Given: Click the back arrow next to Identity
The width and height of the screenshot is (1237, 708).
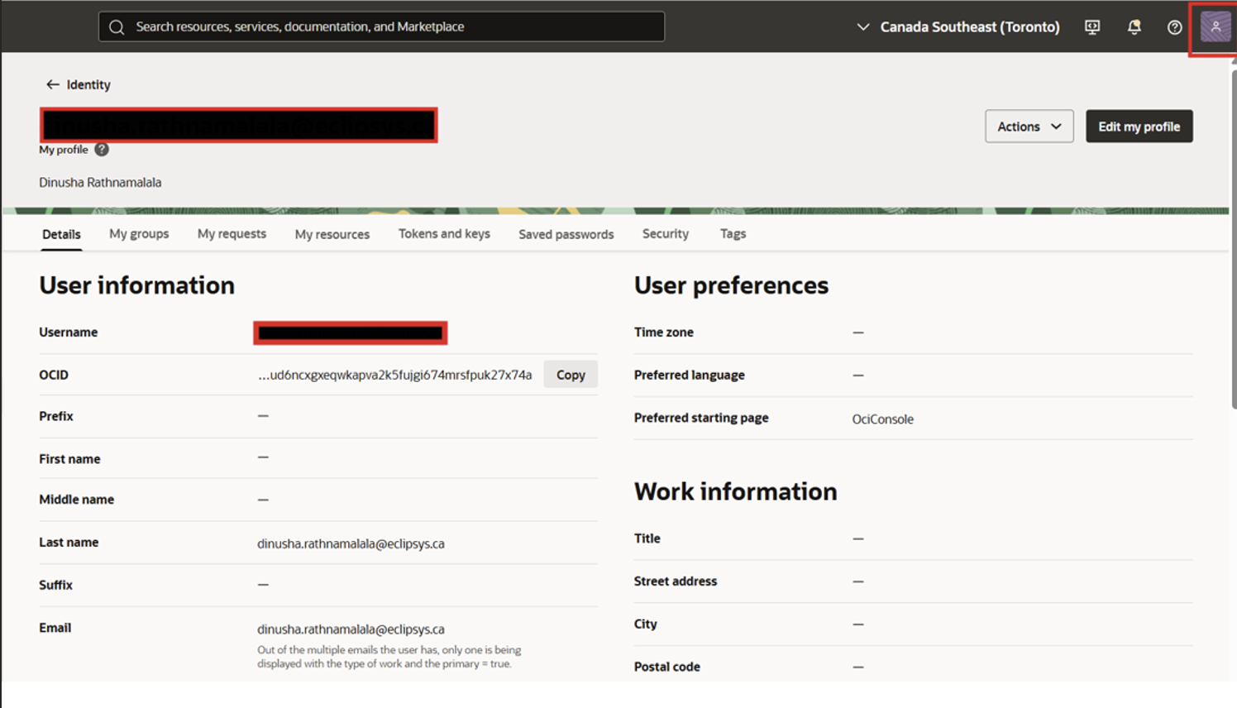Looking at the screenshot, I should coord(51,84).
